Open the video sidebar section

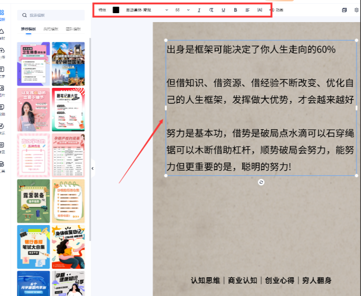[2, 110]
